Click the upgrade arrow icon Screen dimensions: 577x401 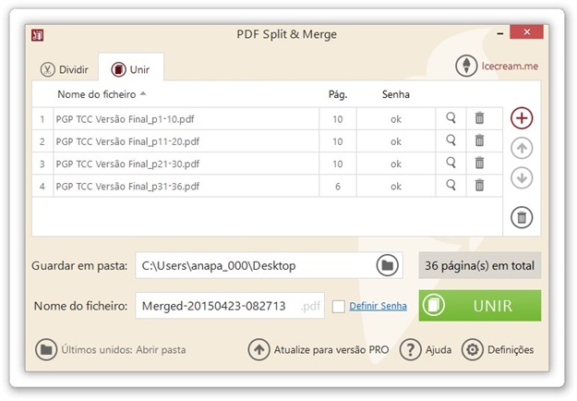258,349
